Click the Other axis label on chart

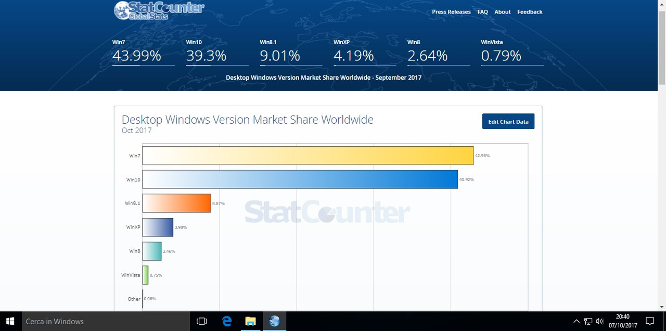[134, 299]
